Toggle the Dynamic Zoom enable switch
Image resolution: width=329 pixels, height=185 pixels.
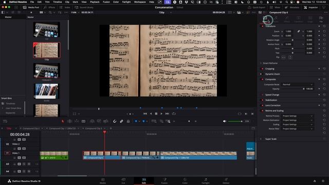click(x=261, y=74)
